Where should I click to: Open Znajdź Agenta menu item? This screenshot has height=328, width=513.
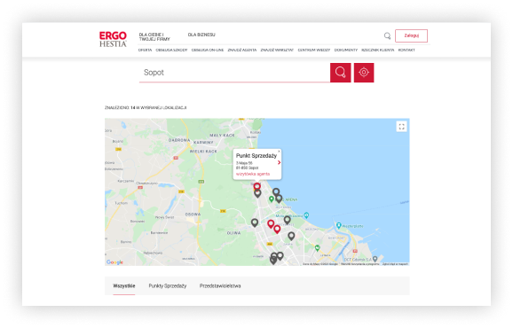[242, 50]
